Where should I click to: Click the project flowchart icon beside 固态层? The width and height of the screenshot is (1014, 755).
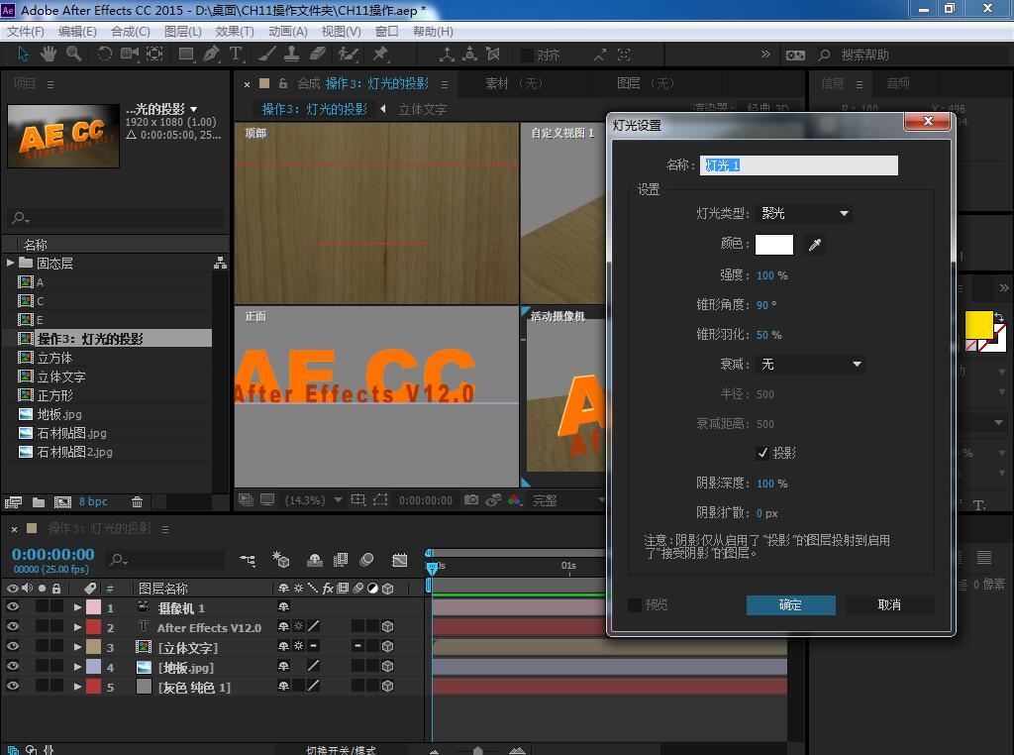tap(221, 263)
